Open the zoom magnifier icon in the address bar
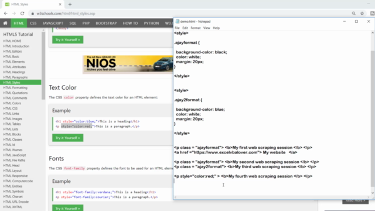 point(354,13)
